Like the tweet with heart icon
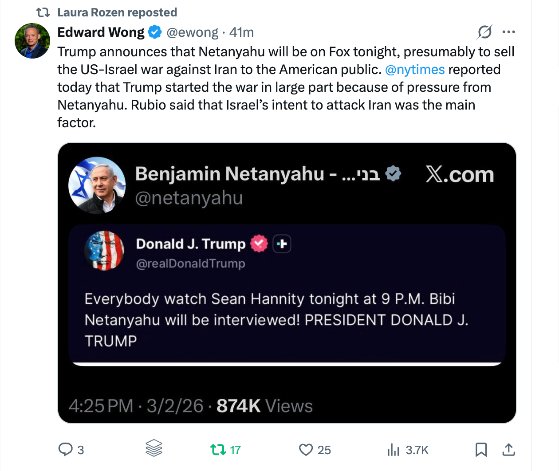The width and height of the screenshot is (559, 471). [x=306, y=450]
